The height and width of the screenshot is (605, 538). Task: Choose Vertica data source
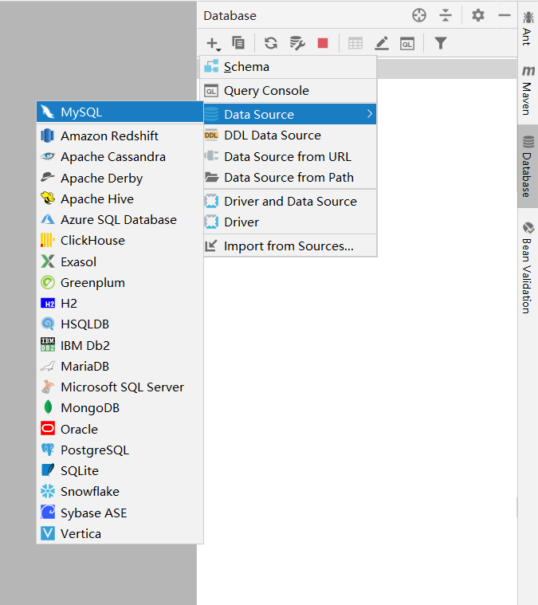tap(120, 533)
